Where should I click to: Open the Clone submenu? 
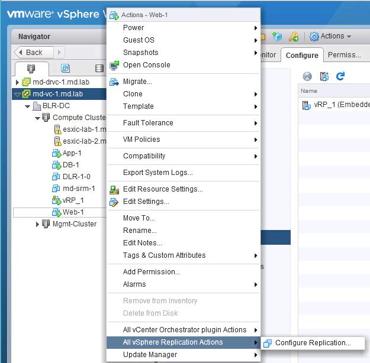pyautogui.click(x=184, y=94)
